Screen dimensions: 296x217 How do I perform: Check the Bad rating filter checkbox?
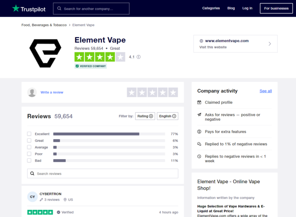pyautogui.click(x=29, y=160)
